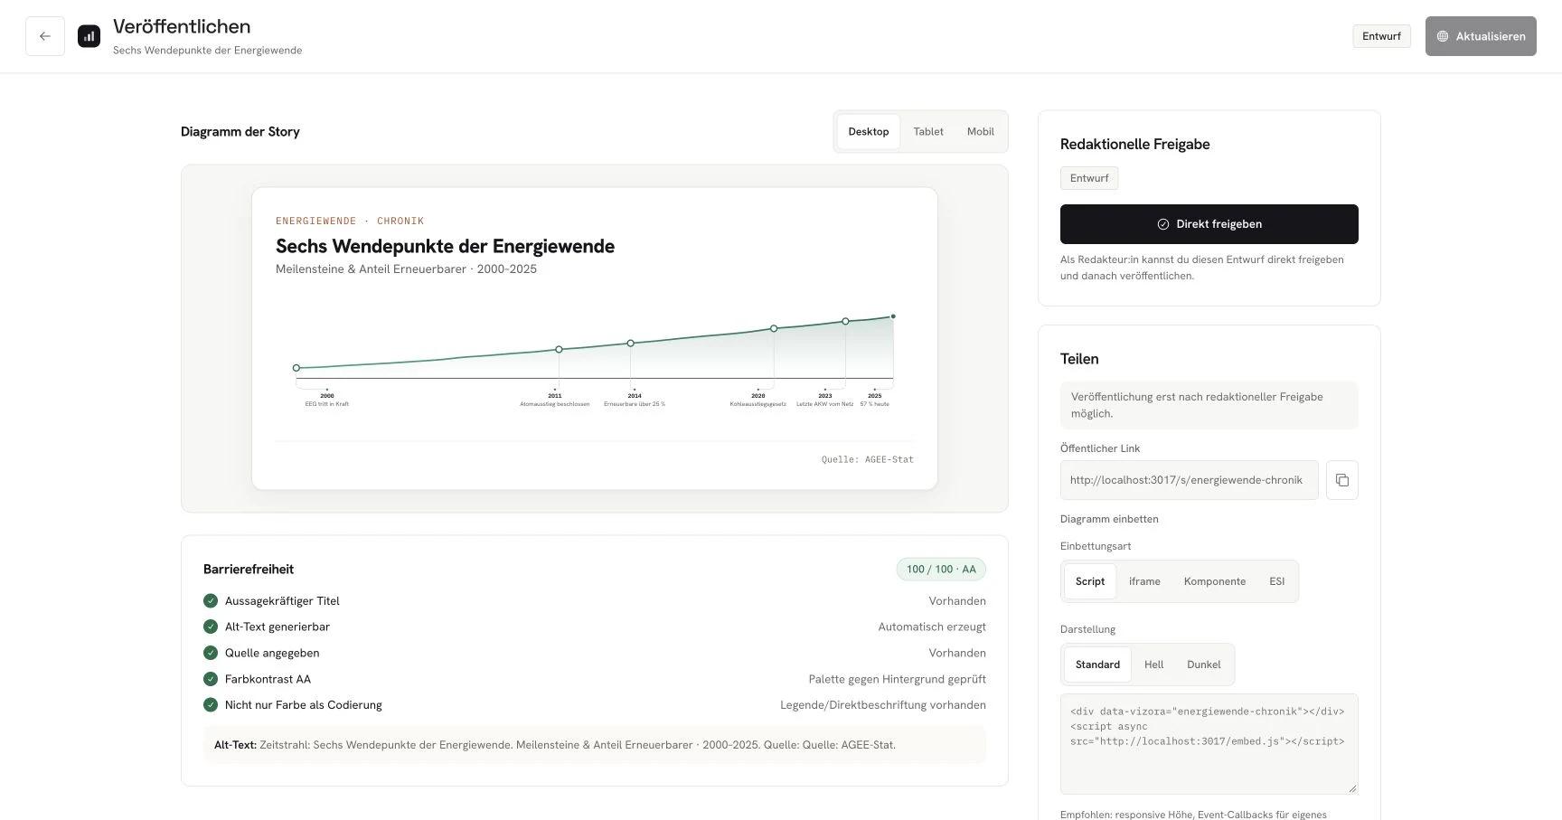Select iframe embed type
Viewport: 1562px width, 820px height.
pos(1144,581)
